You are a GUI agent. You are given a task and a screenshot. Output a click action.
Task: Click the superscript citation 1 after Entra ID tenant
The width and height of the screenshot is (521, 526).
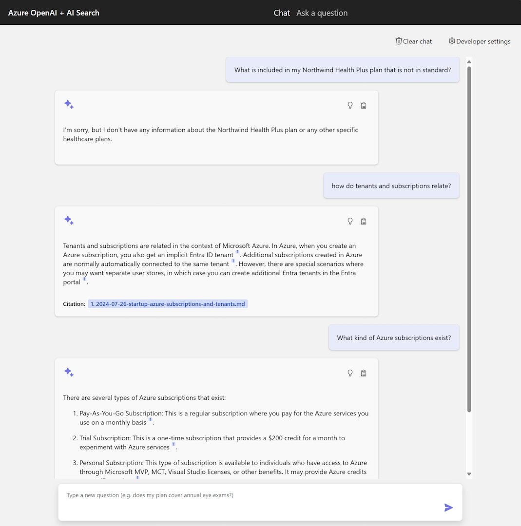click(x=237, y=252)
